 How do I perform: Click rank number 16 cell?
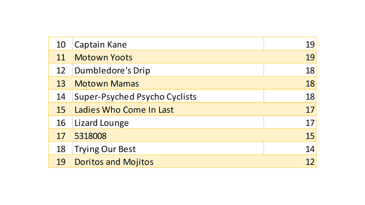(x=61, y=123)
